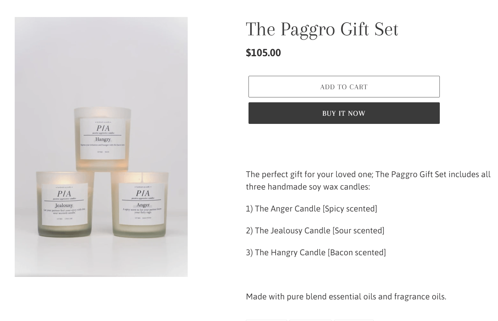Click the 'Made with pure blend essential oils' text
The width and height of the screenshot is (498, 321).
pyautogui.click(x=346, y=296)
